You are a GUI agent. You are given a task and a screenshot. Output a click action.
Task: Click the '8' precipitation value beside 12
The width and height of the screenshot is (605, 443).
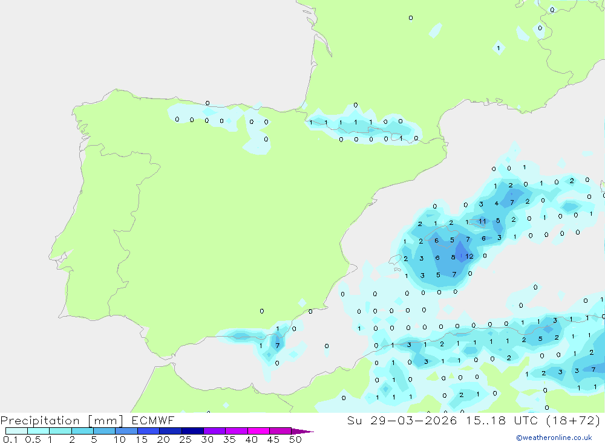tap(453, 257)
